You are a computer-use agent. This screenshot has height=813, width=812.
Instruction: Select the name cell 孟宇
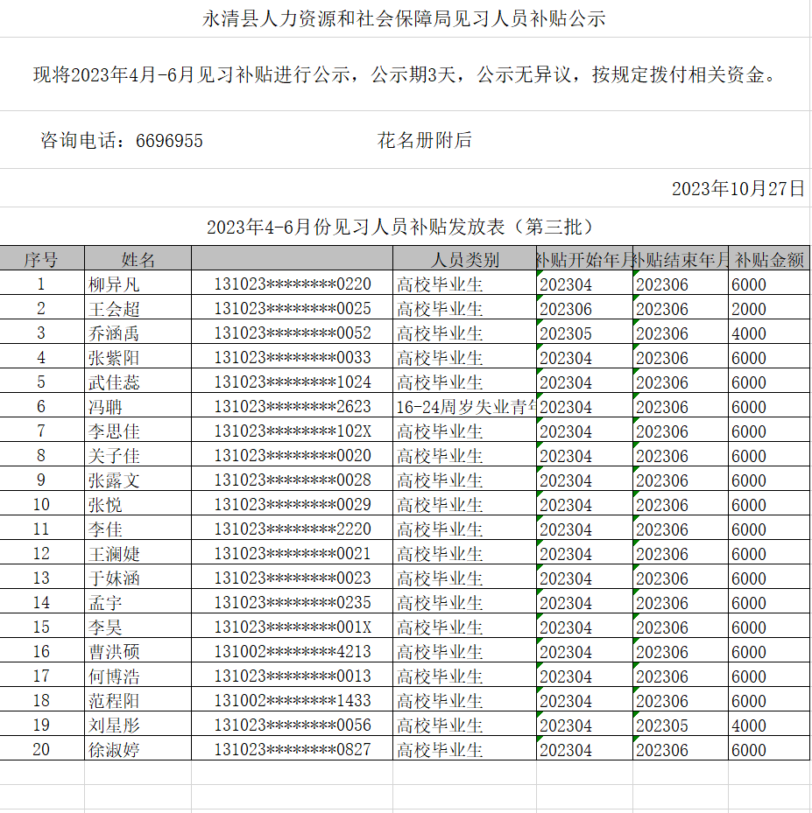coord(138,602)
